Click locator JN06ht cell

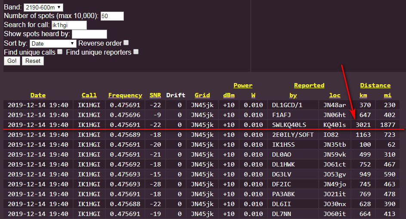(335, 115)
